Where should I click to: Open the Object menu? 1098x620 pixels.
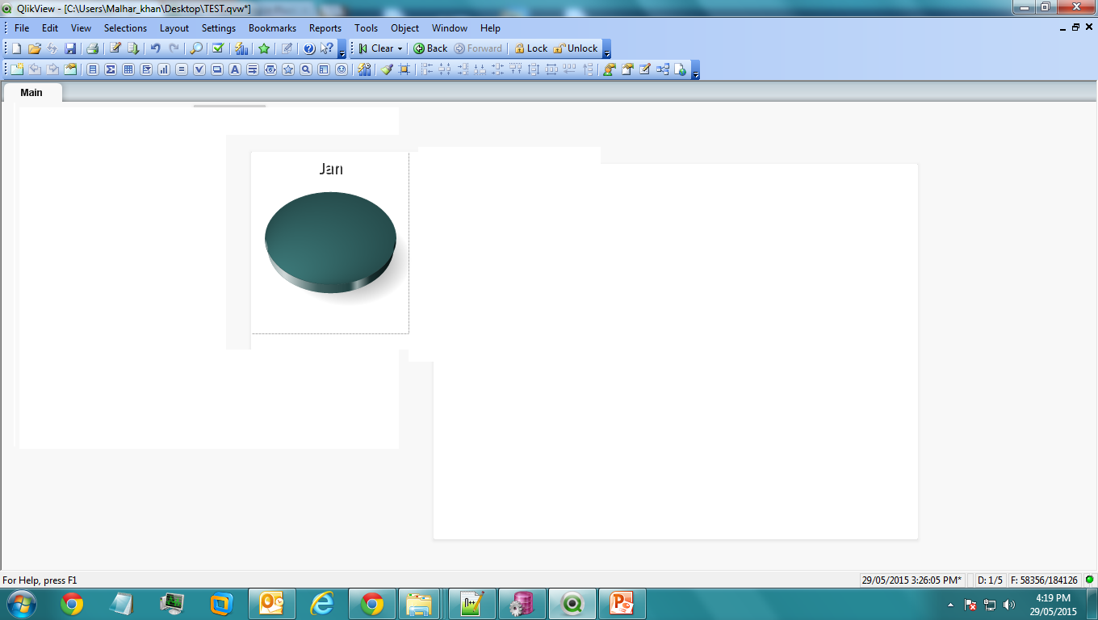click(405, 28)
